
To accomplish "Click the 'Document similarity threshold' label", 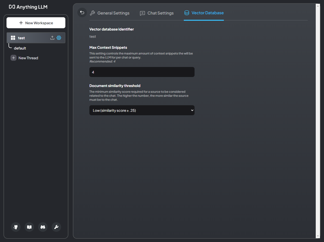I will coord(115,86).
